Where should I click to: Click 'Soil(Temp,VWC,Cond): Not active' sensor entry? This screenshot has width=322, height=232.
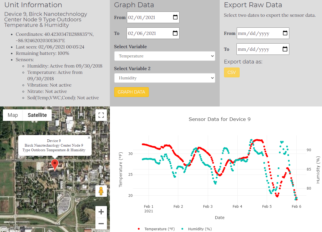[63, 98]
